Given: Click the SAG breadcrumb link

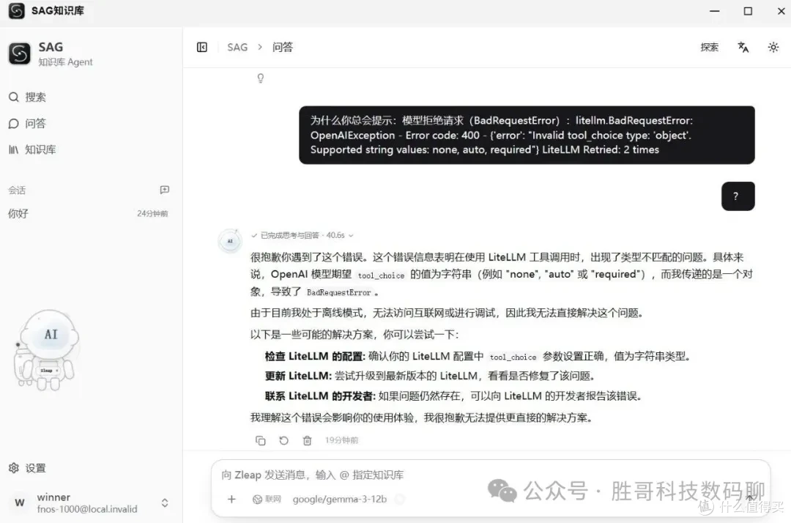Looking at the screenshot, I should click(237, 47).
